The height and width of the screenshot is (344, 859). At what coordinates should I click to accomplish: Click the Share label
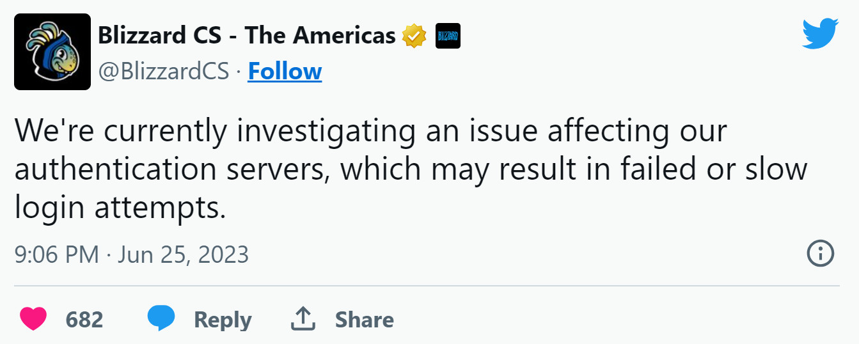point(364,319)
